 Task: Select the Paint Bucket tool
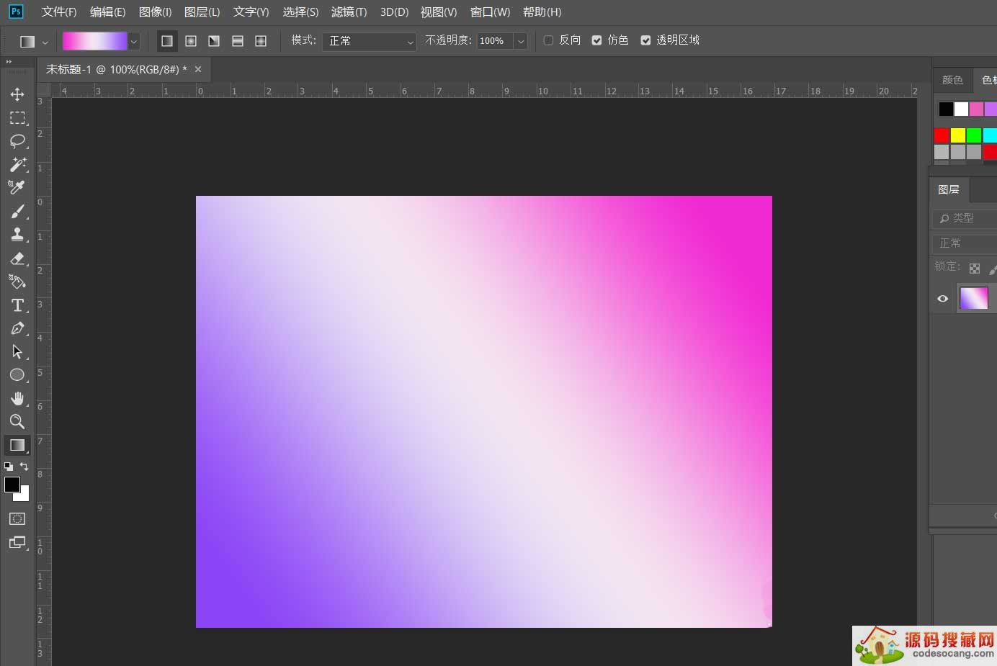(x=17, y=282)
